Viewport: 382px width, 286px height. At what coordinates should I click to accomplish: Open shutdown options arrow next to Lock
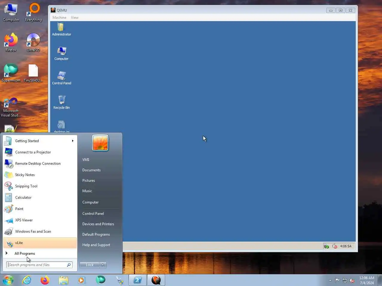coord(103,265)
